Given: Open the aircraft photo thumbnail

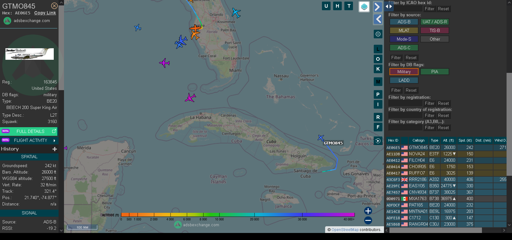Looking at the screenshot, I should tap(29, 54).
